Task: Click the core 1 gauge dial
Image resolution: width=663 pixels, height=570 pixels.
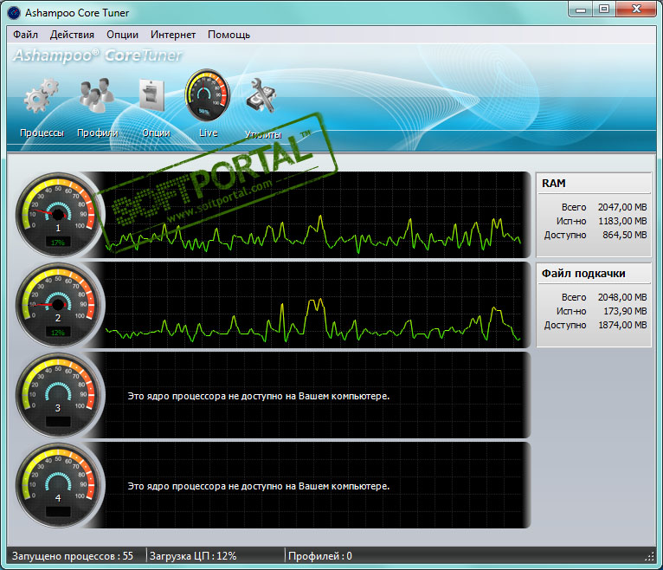Action: pyautogui.click(x=58, y=215)
